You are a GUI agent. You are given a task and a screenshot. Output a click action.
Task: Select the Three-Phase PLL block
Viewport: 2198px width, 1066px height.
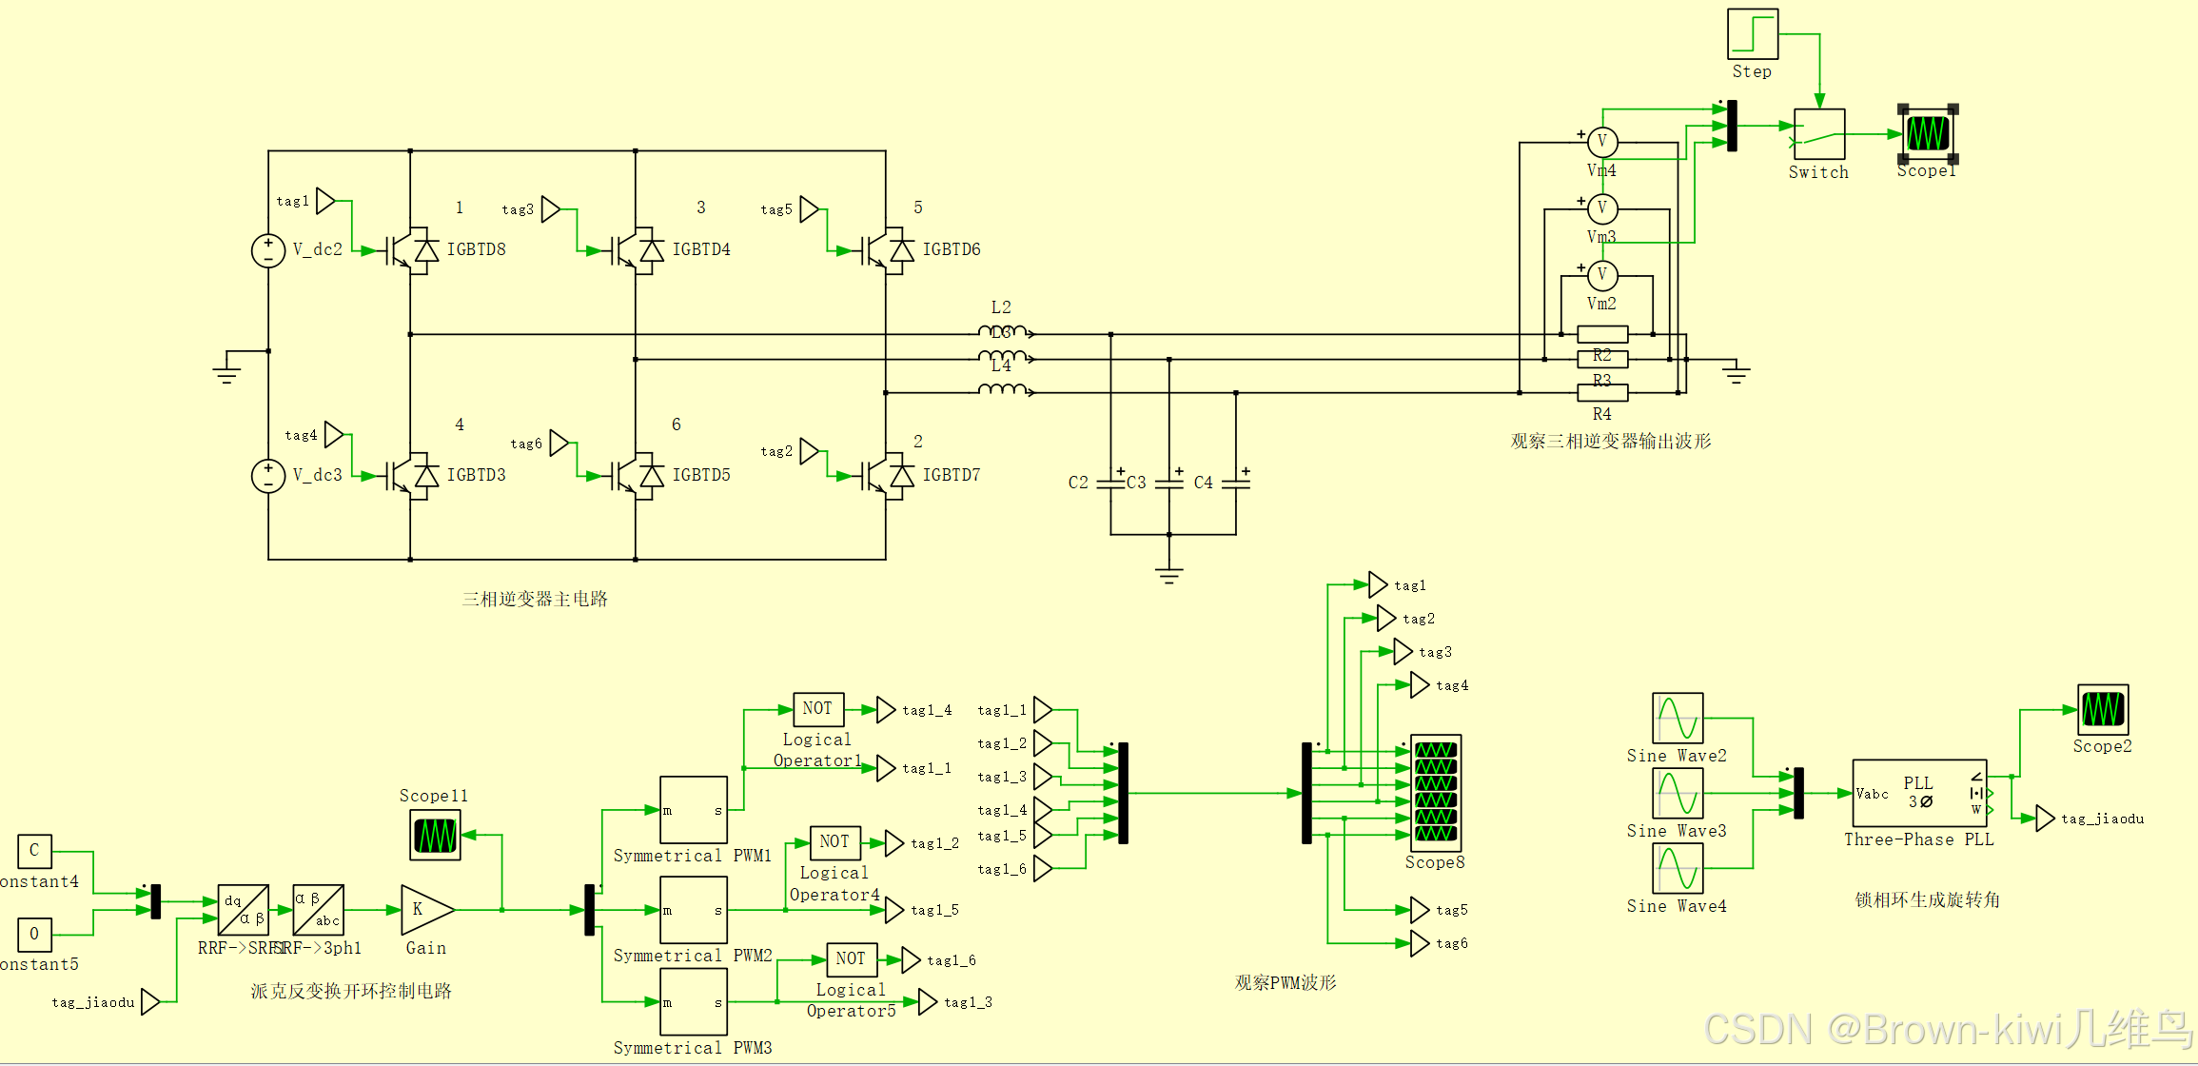[x=1918, y=793]
